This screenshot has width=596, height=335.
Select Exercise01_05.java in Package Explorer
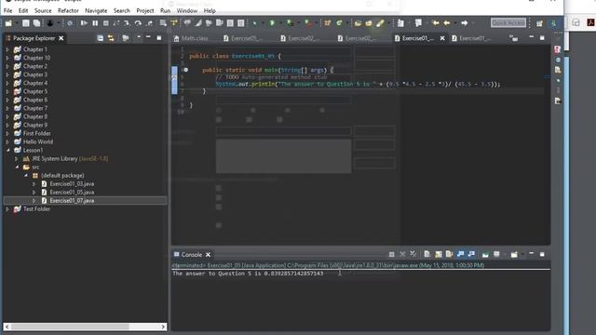coord(72,193)
